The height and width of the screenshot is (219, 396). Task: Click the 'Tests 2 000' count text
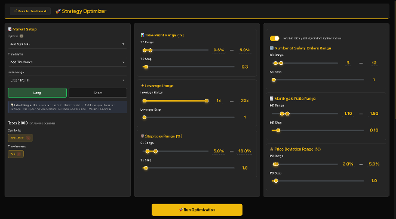pyautogui.click(x=18, y=123)
